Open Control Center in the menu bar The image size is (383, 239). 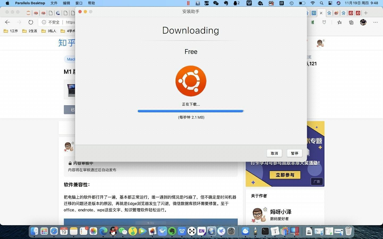click(x=330, y=3)
